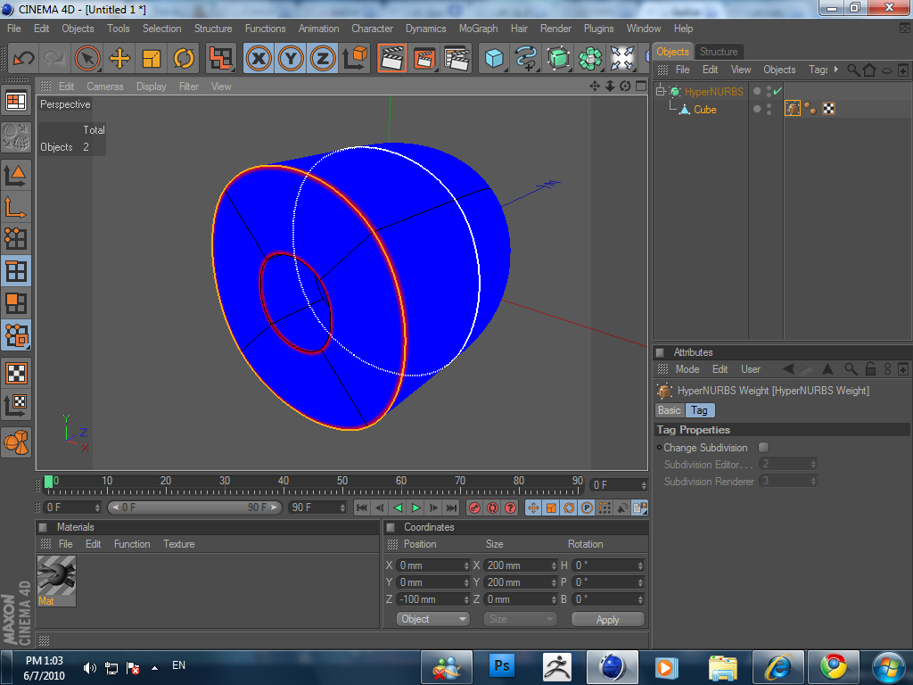Open the Tag tab in Attributes
The height and width of the screenshot is (685, 913).
(699, 410)
